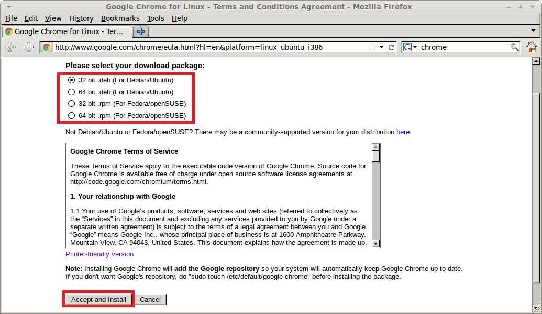The height and width of the screenshot is (314, 542).
Task: Click the Accept and Install button
Action: [x=98, y=299]
